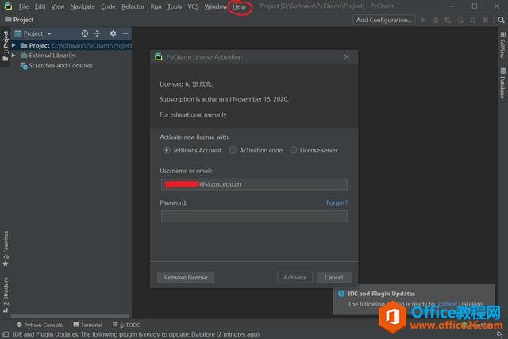Open the Tools menu
This screenshot has width=508, height=339.
(175, 6)
